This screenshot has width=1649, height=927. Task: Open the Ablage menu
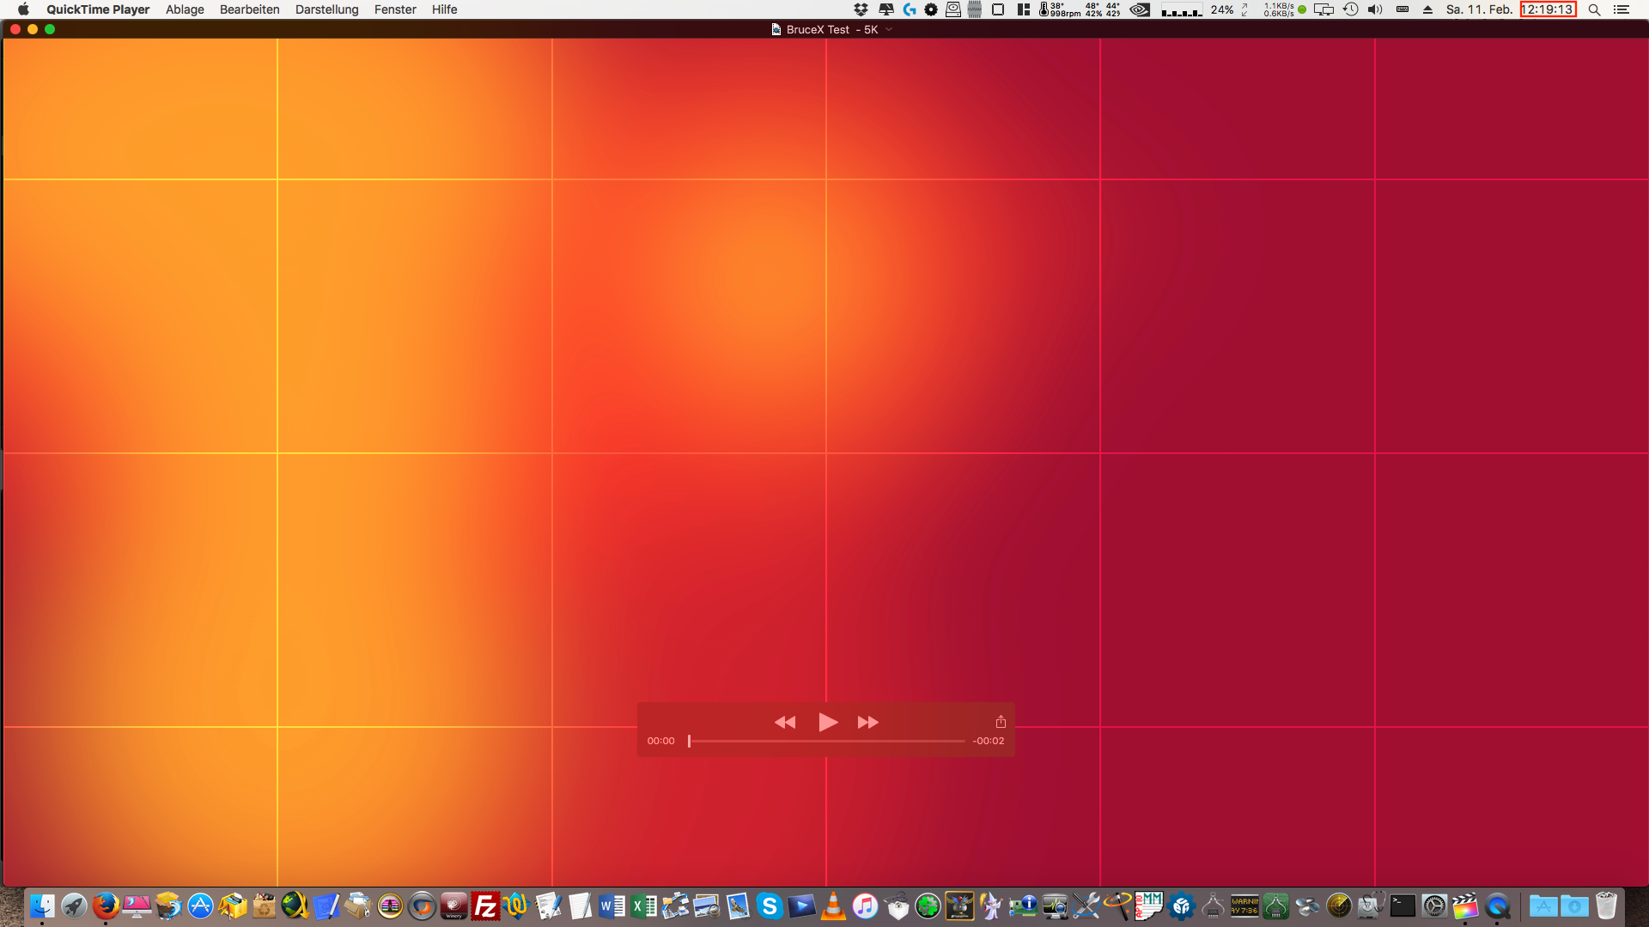coord(185,9)
